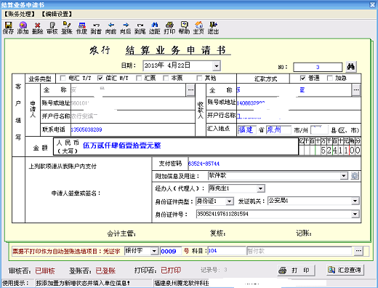Click the 市/州 field showing 泉州
Viewport: 378px width, 288px height.
coord(278,129)
